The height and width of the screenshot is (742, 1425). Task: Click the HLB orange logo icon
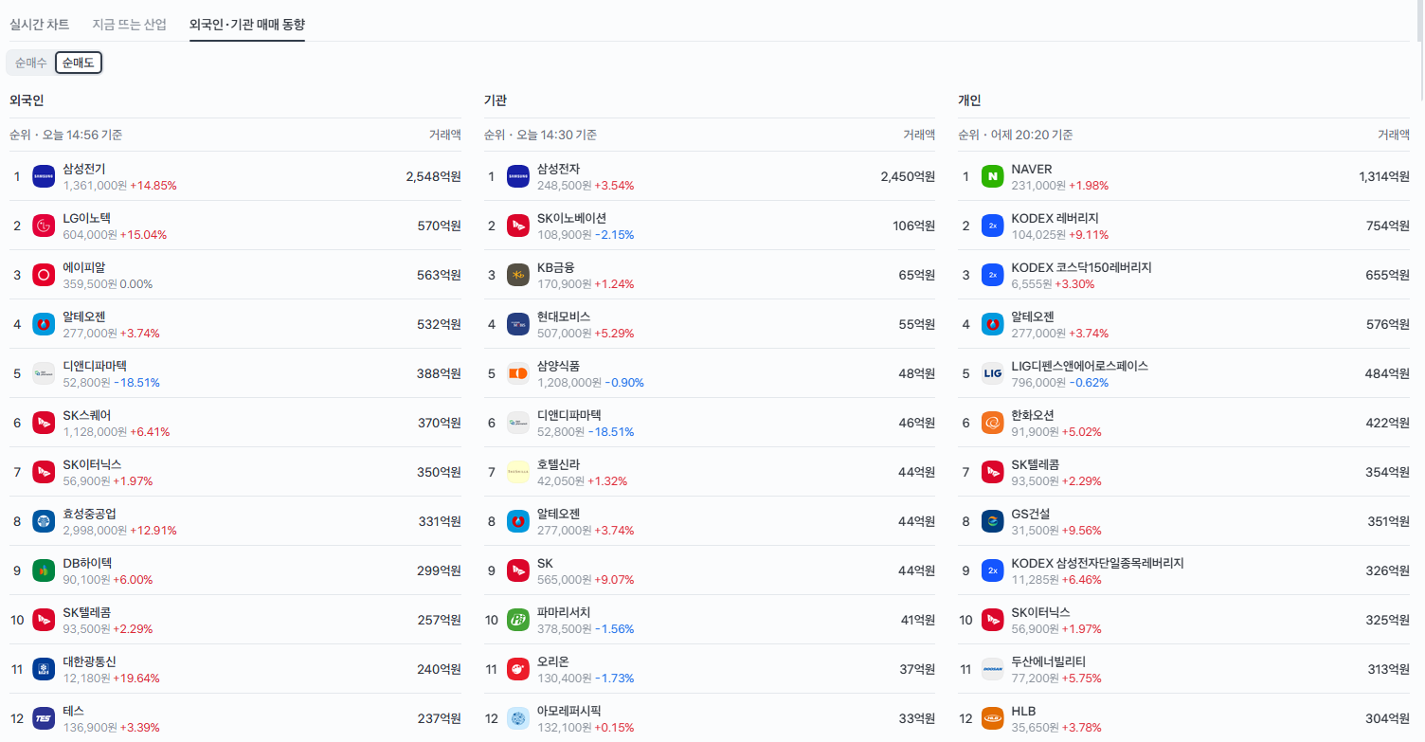pyautogui.click(x=993, y=718)
